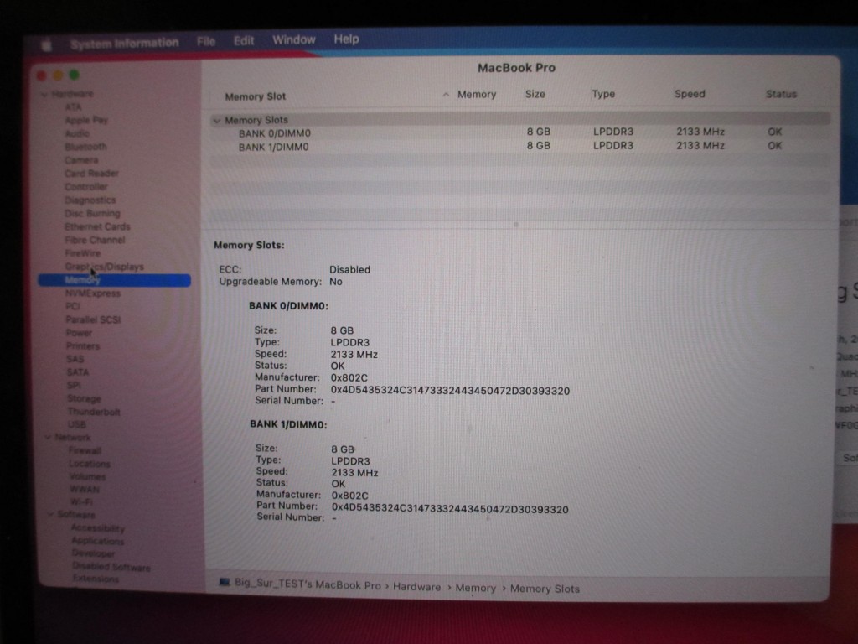Select the BANK 1/DIMM0 table row
The width and height of the screenshot is (858, 644).
tap(521, 146)
